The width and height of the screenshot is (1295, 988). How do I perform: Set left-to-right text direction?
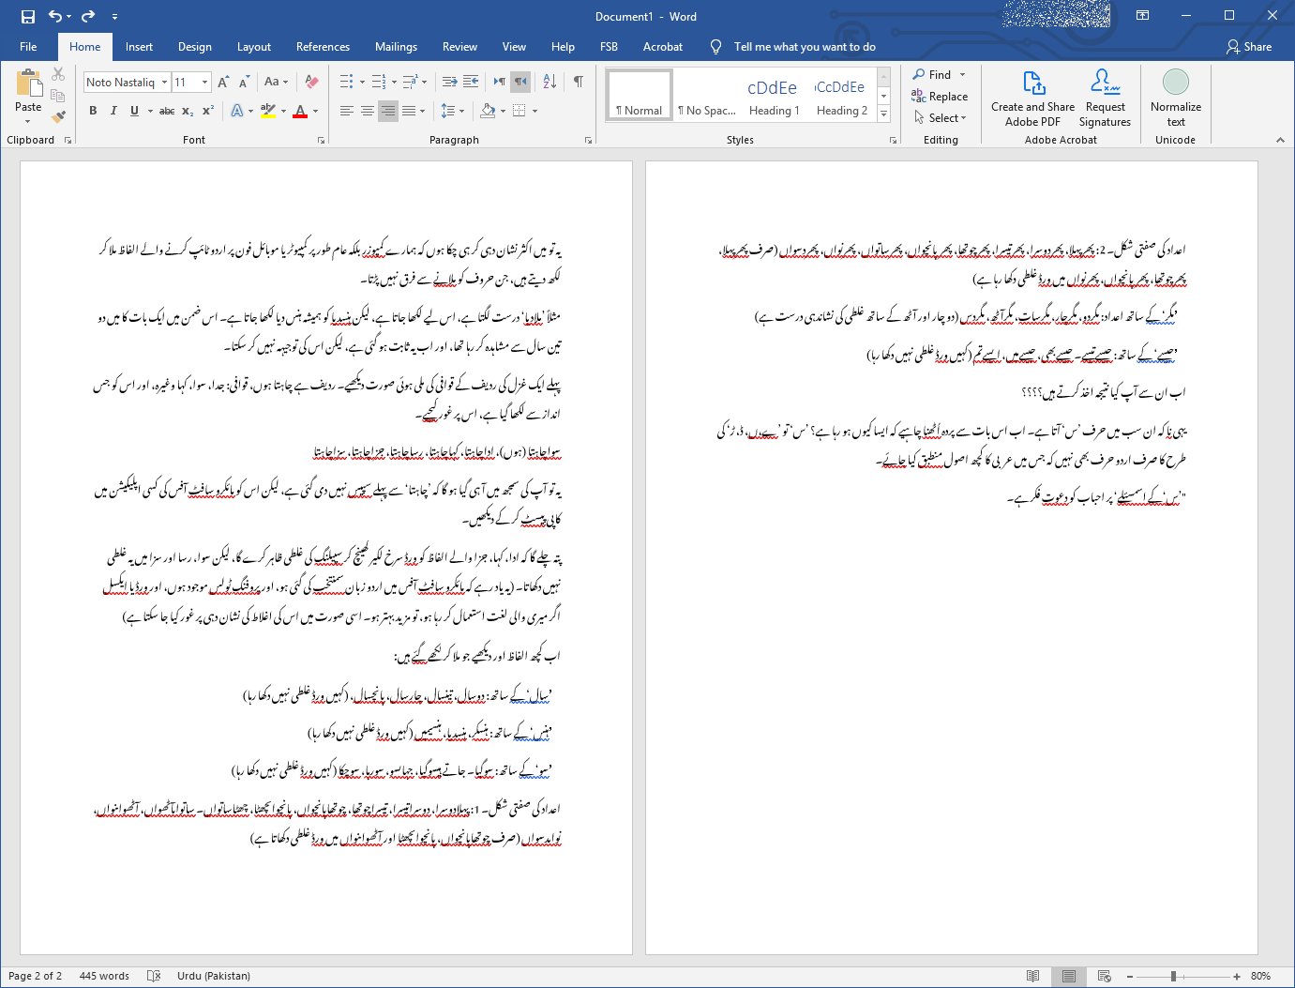click(500, 83)
